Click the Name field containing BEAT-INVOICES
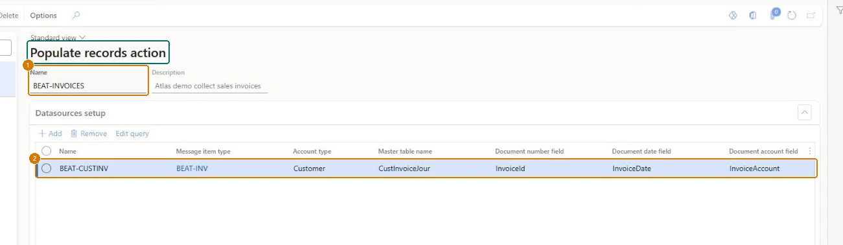This screenshot has height=245, width=843. point(89,86)
